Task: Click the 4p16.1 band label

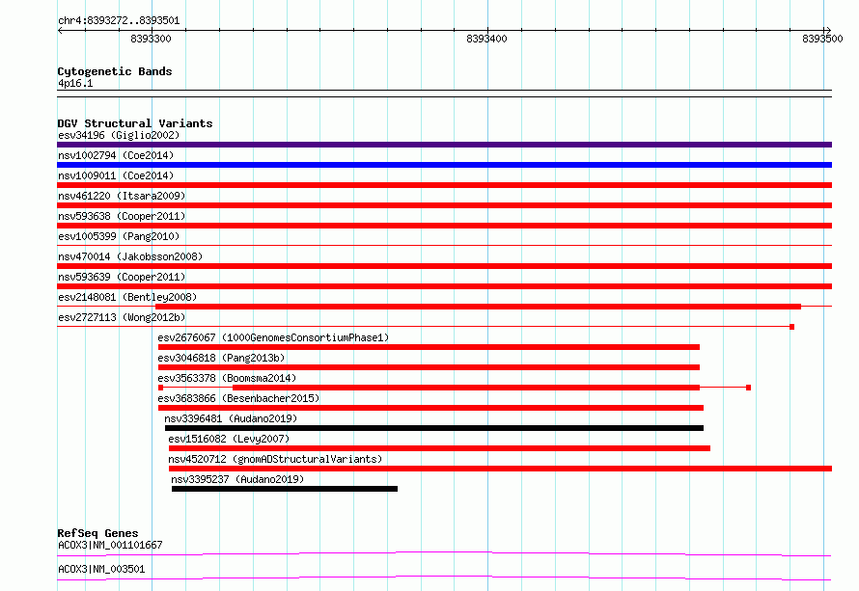Action: coord(75,83)
